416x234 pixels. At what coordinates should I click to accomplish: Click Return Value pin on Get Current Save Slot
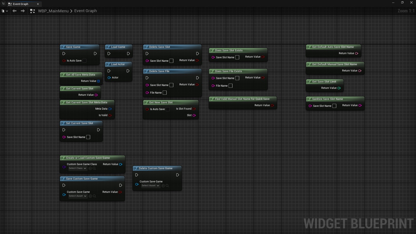click(x=96, y=95)
